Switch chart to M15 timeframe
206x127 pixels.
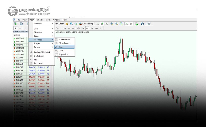74,28
